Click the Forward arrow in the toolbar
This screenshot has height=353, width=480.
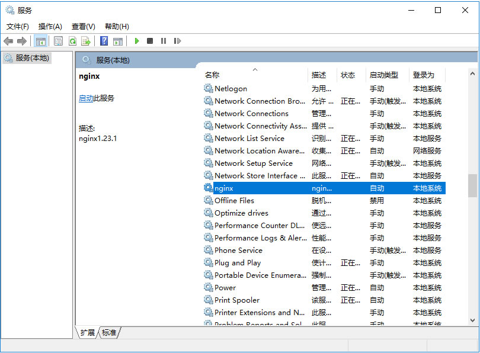pos(22,41)
